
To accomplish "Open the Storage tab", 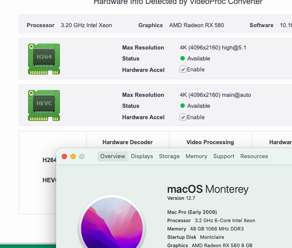I will pos(169,156).
